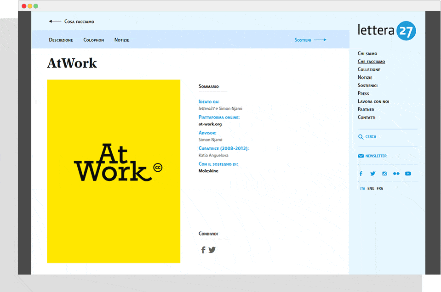Open the Newsletter link
This screenshot has height=292, width=441.
pos(376,156)
